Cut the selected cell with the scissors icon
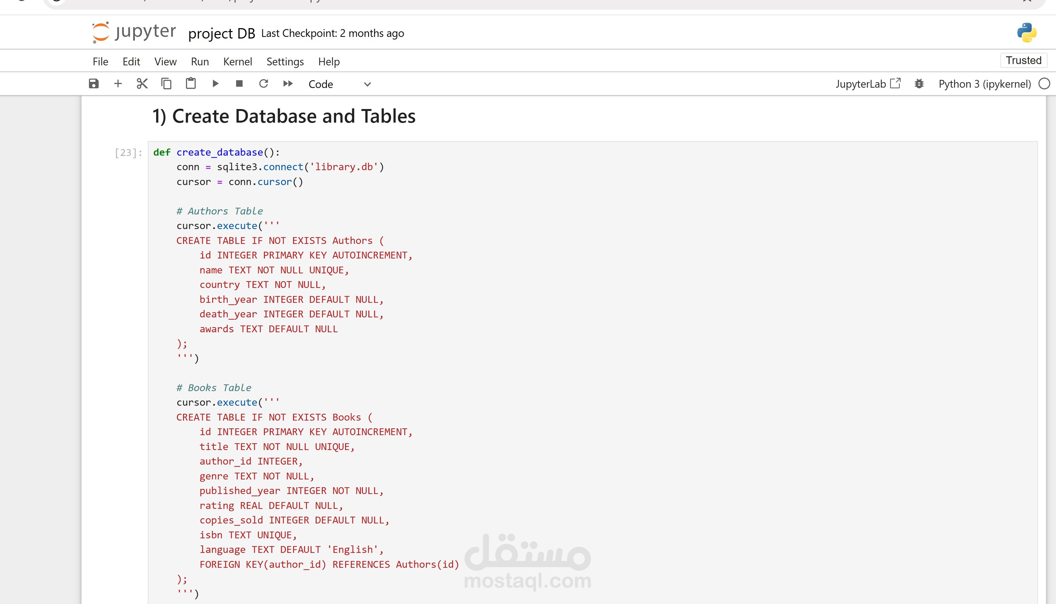This screenshot has height=604, width=1056. (x=142, y=84)
